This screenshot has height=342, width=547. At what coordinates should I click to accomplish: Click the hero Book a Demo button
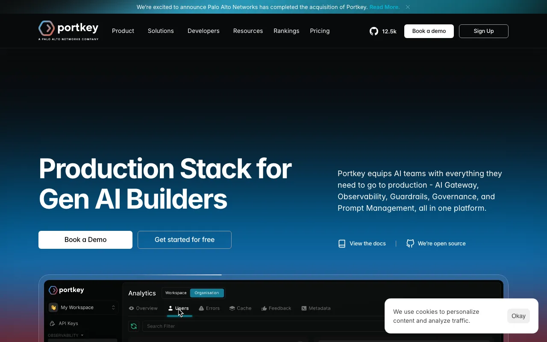85,240
